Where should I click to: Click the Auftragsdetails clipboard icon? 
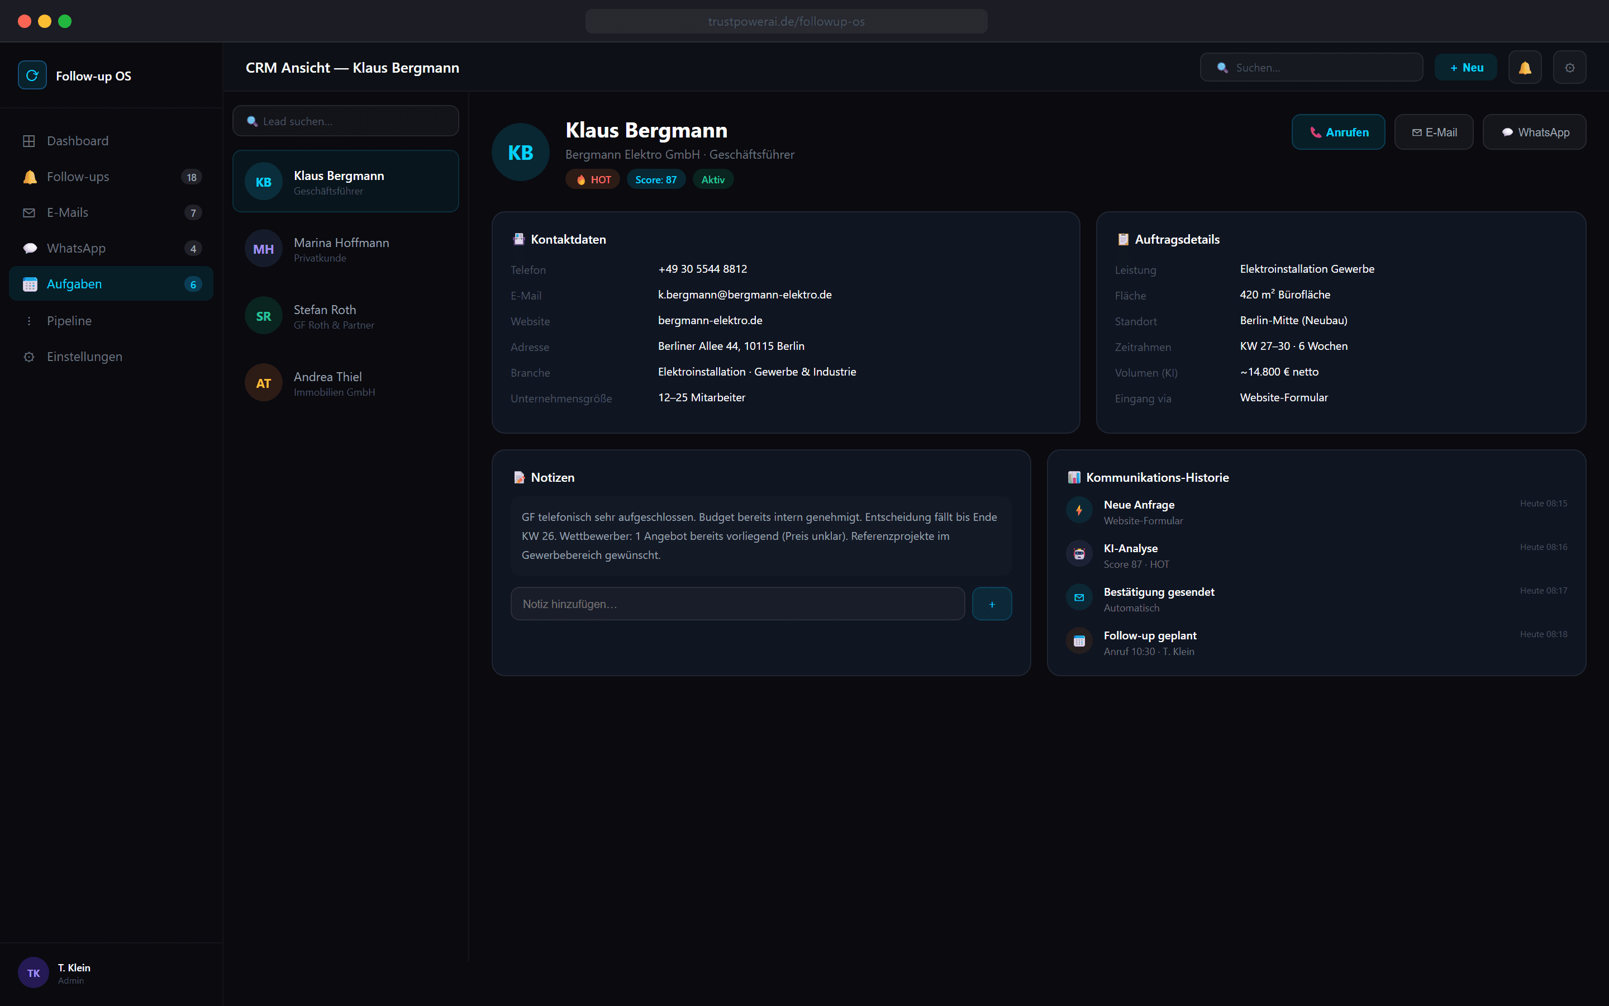[x=1123, y=240]
